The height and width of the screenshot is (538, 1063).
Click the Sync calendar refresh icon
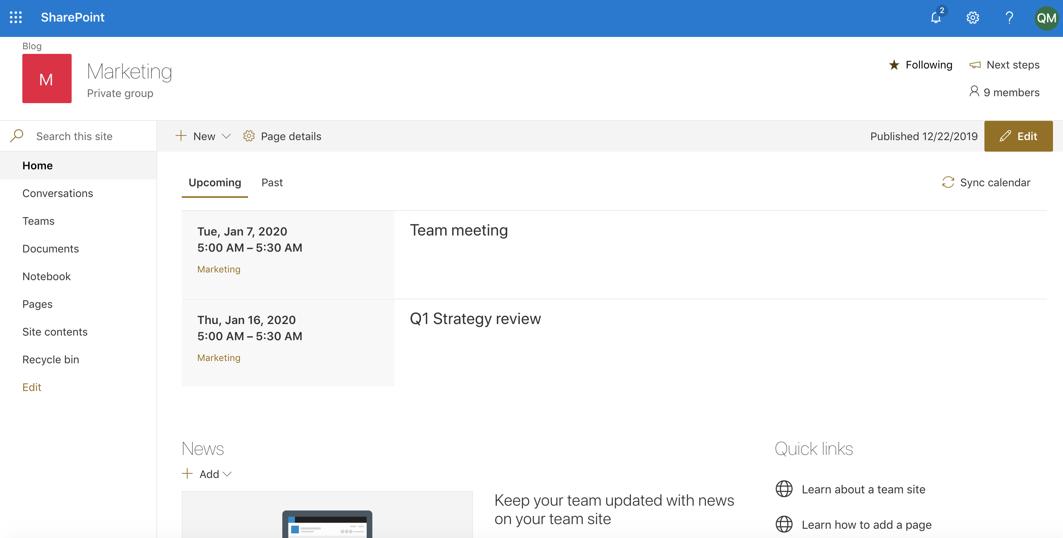click(x=948, y=182)
